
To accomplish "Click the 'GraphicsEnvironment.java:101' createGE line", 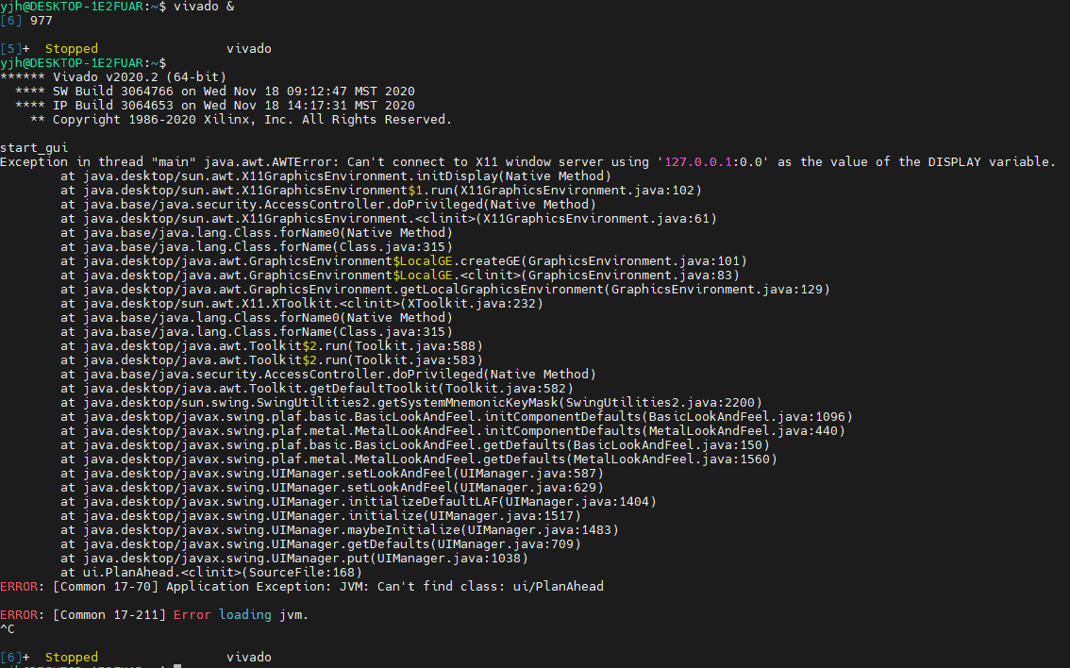I will tap(403, 261).
